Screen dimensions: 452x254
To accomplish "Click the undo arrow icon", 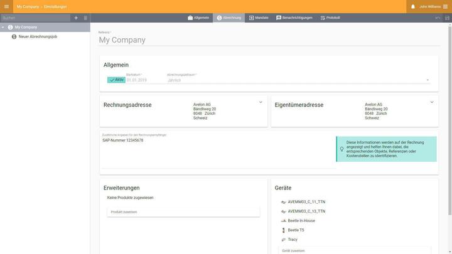I will pyautogui.click(x=438, y=18).
